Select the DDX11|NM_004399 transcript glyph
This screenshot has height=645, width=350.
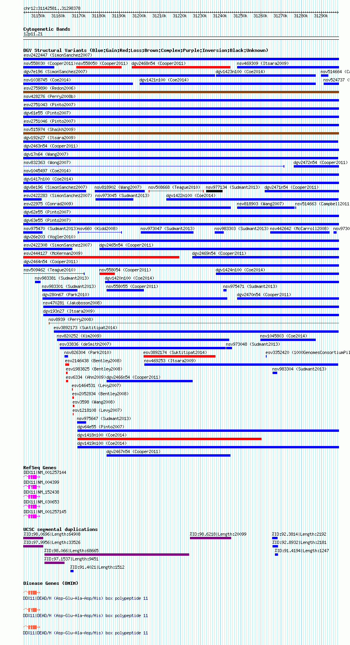tap(32, 487)
